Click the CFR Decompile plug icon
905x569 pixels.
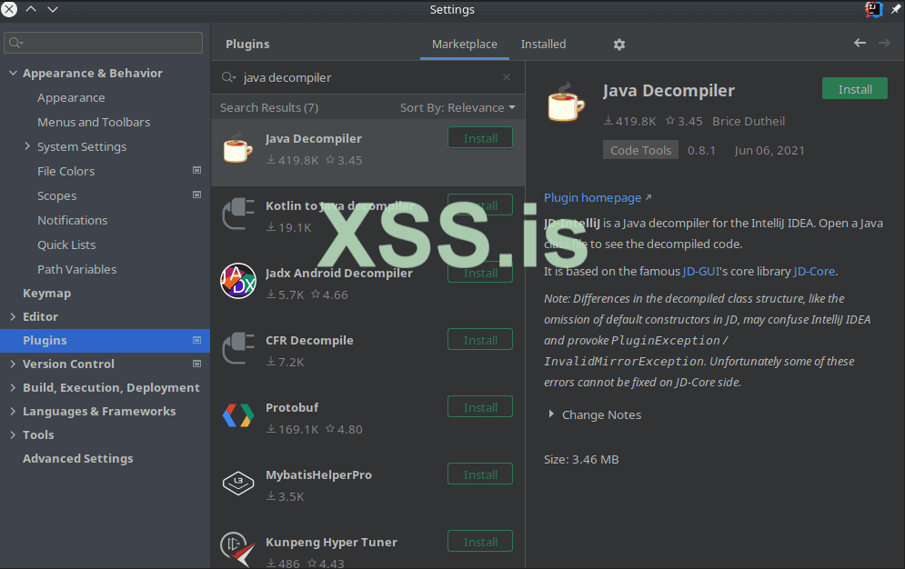(237, 348)
